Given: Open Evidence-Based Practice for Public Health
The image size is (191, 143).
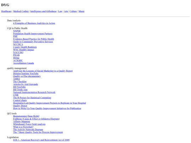Looking at the screenshot, I should pyautogui.click(x=34, y=39).
